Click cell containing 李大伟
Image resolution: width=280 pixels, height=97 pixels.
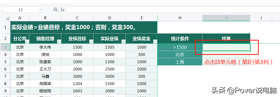[45, 47]
